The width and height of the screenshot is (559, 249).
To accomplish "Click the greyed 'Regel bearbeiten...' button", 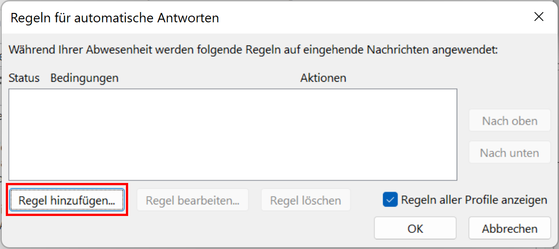I will 192,200.
